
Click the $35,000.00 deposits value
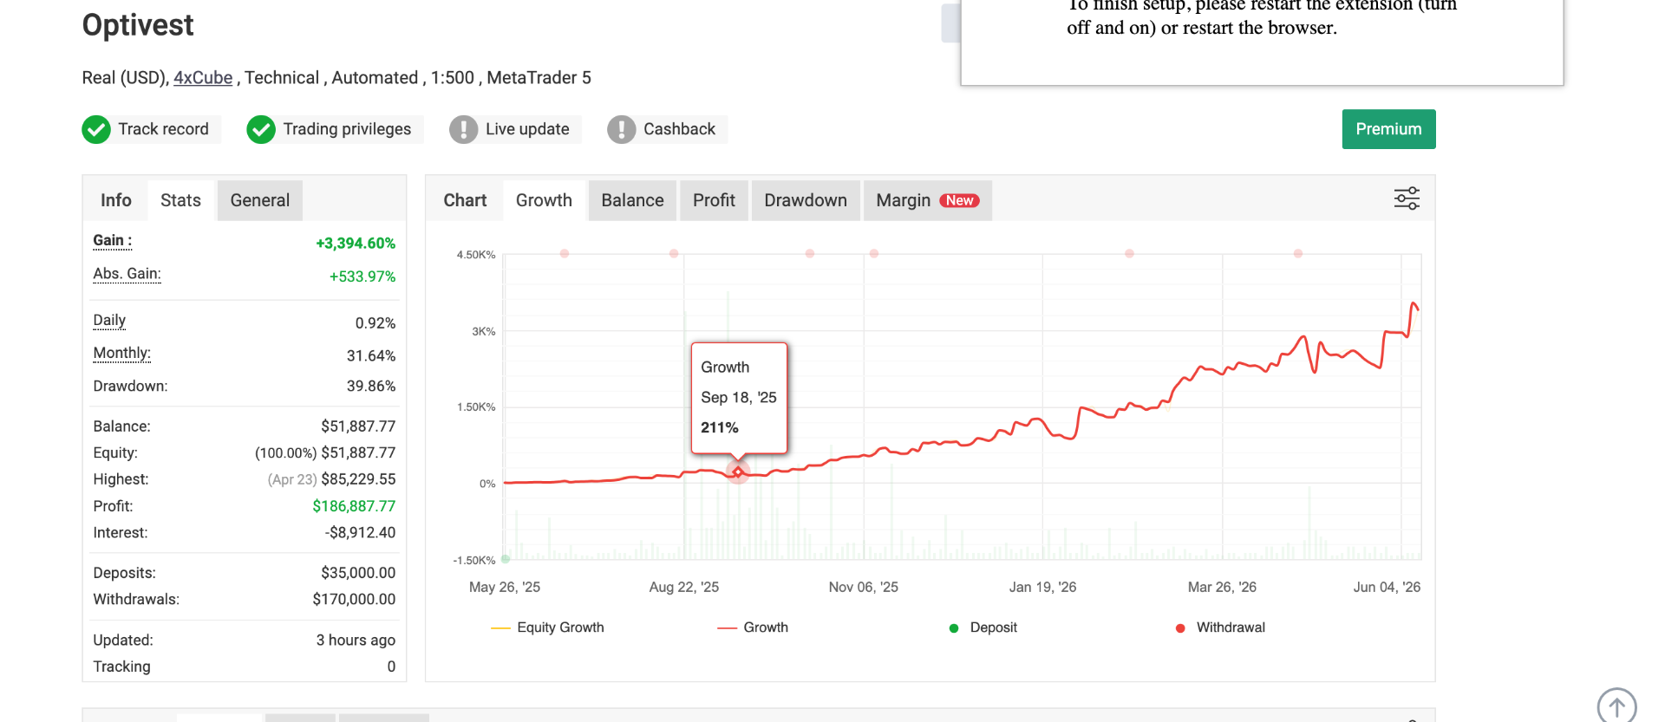pyautogui.click(x=358, y=573)
